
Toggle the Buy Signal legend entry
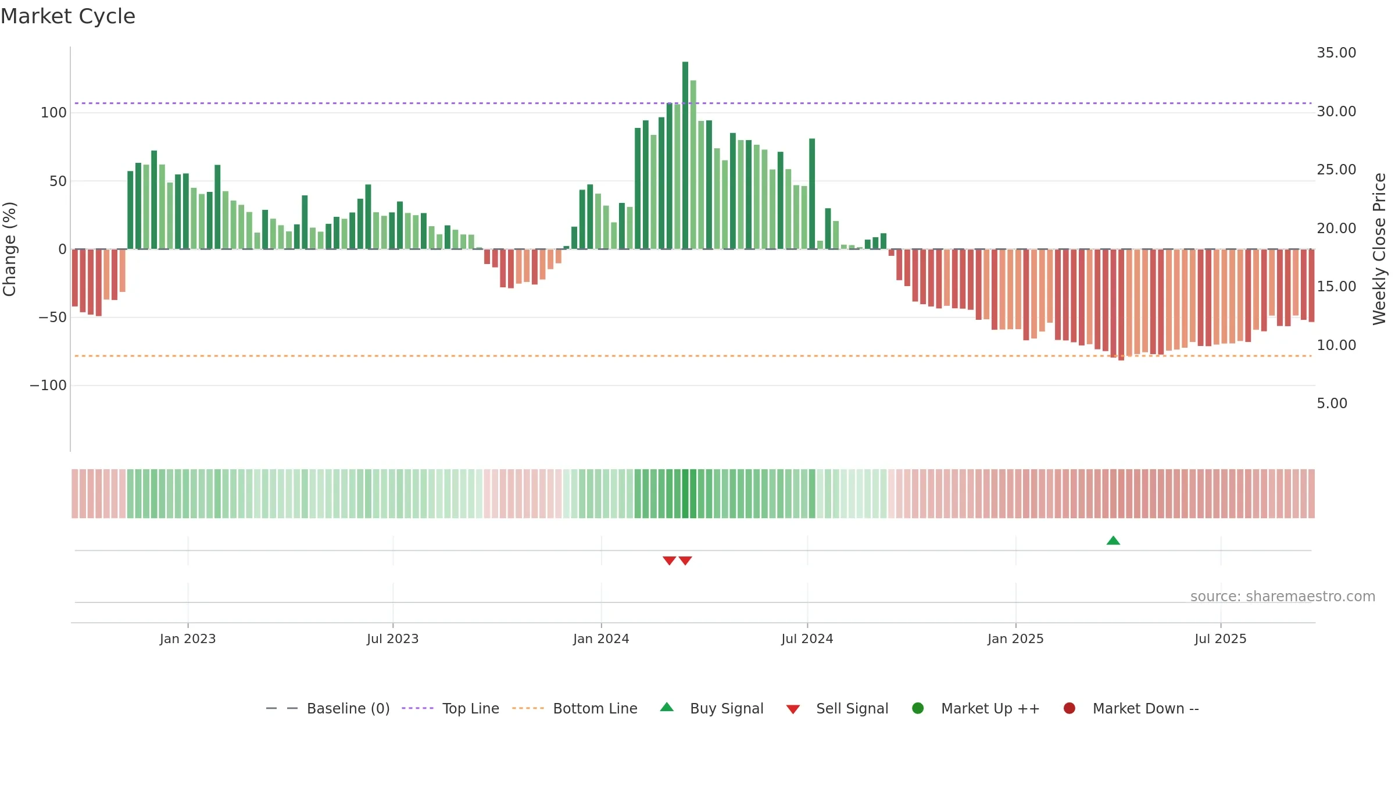pos(712,708)
